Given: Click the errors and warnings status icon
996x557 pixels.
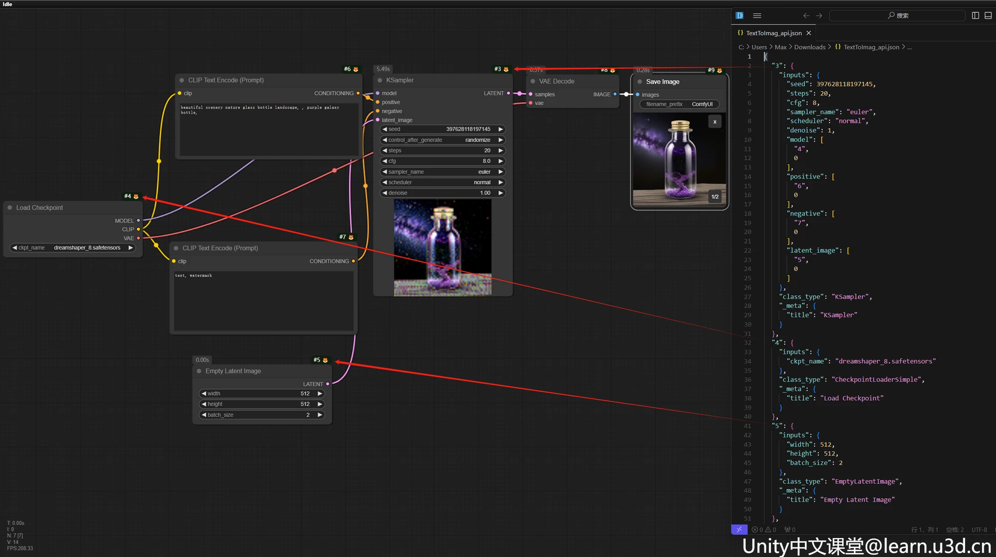Looking at the screenshot, I should click(764, 530).
